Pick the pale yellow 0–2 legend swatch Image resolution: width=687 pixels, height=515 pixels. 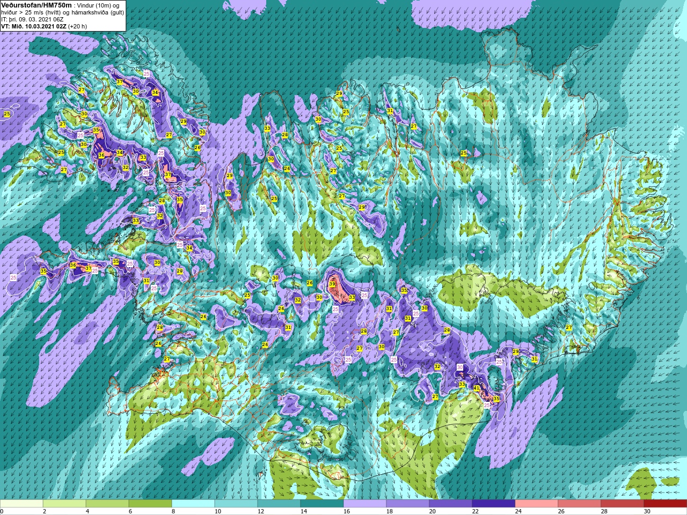click(21, 504)
